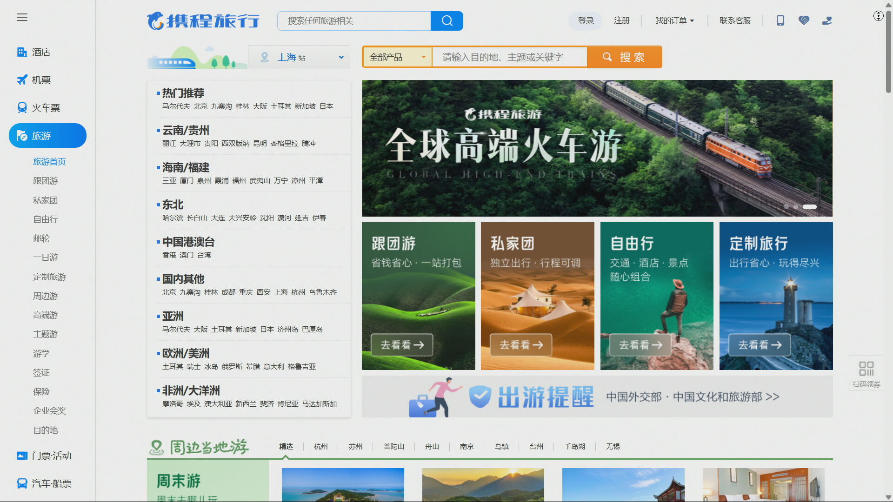The image size is (893, 502).
Task: Open the 周末游 weekend trip panel
Action: click(x=208, y=481)
